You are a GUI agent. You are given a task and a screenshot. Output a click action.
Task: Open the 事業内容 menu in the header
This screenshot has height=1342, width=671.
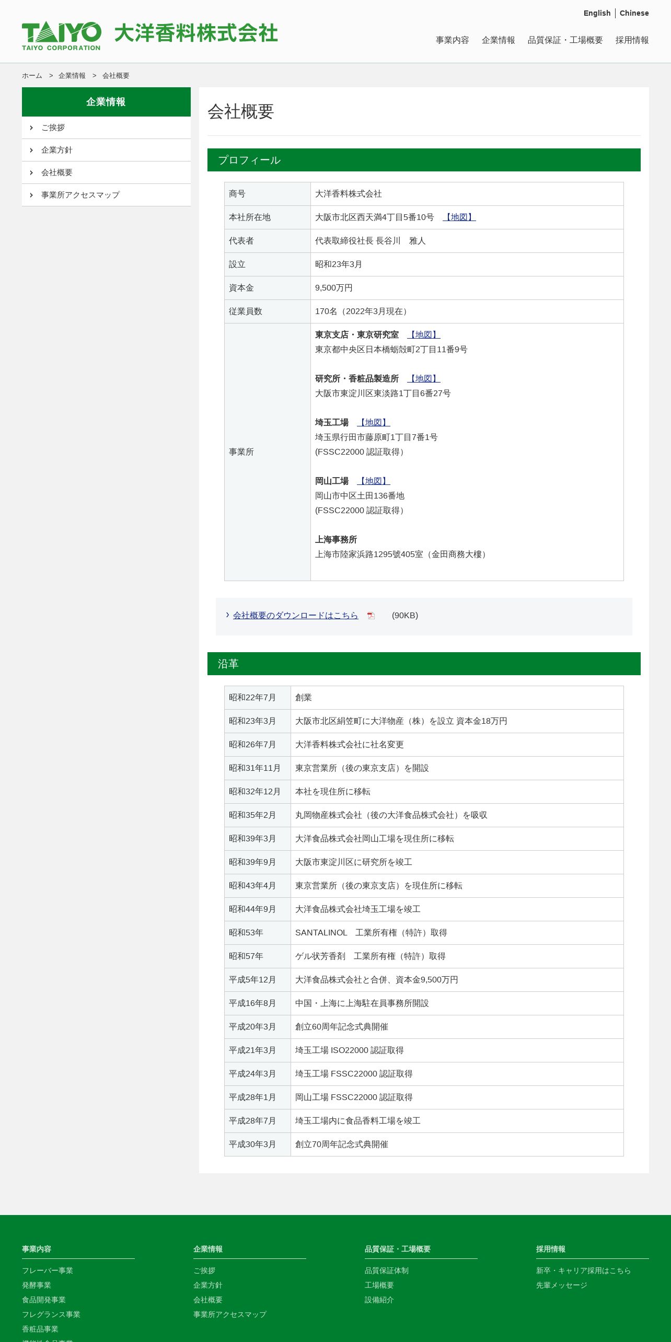coord(453,40)
